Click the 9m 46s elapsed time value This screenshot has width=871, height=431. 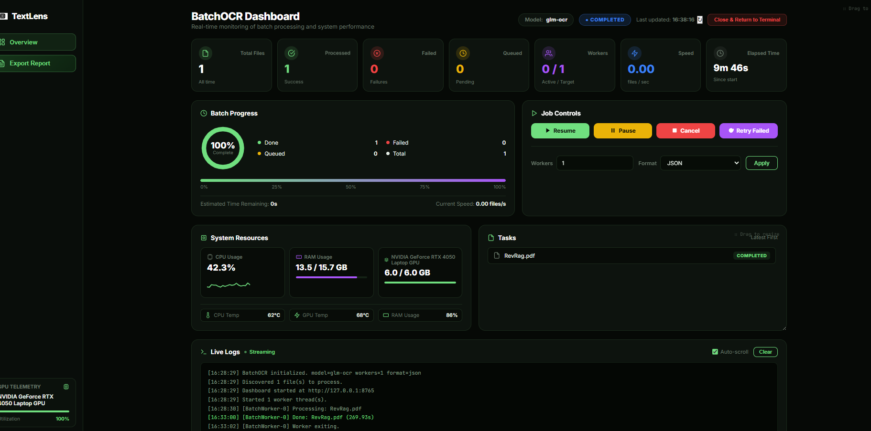(730, 68)
